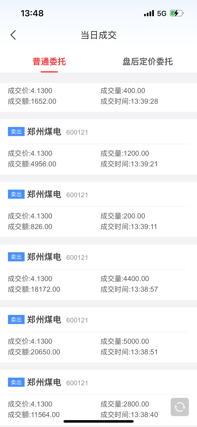
Task: Open the trade with 成交量 1200.00
Action: click(98, 147)
